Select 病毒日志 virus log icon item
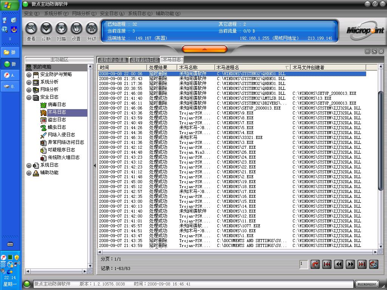This screenshot has width=387, height=290. [53, 105]
